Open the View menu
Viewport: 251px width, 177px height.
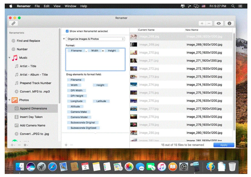[57, 6]
